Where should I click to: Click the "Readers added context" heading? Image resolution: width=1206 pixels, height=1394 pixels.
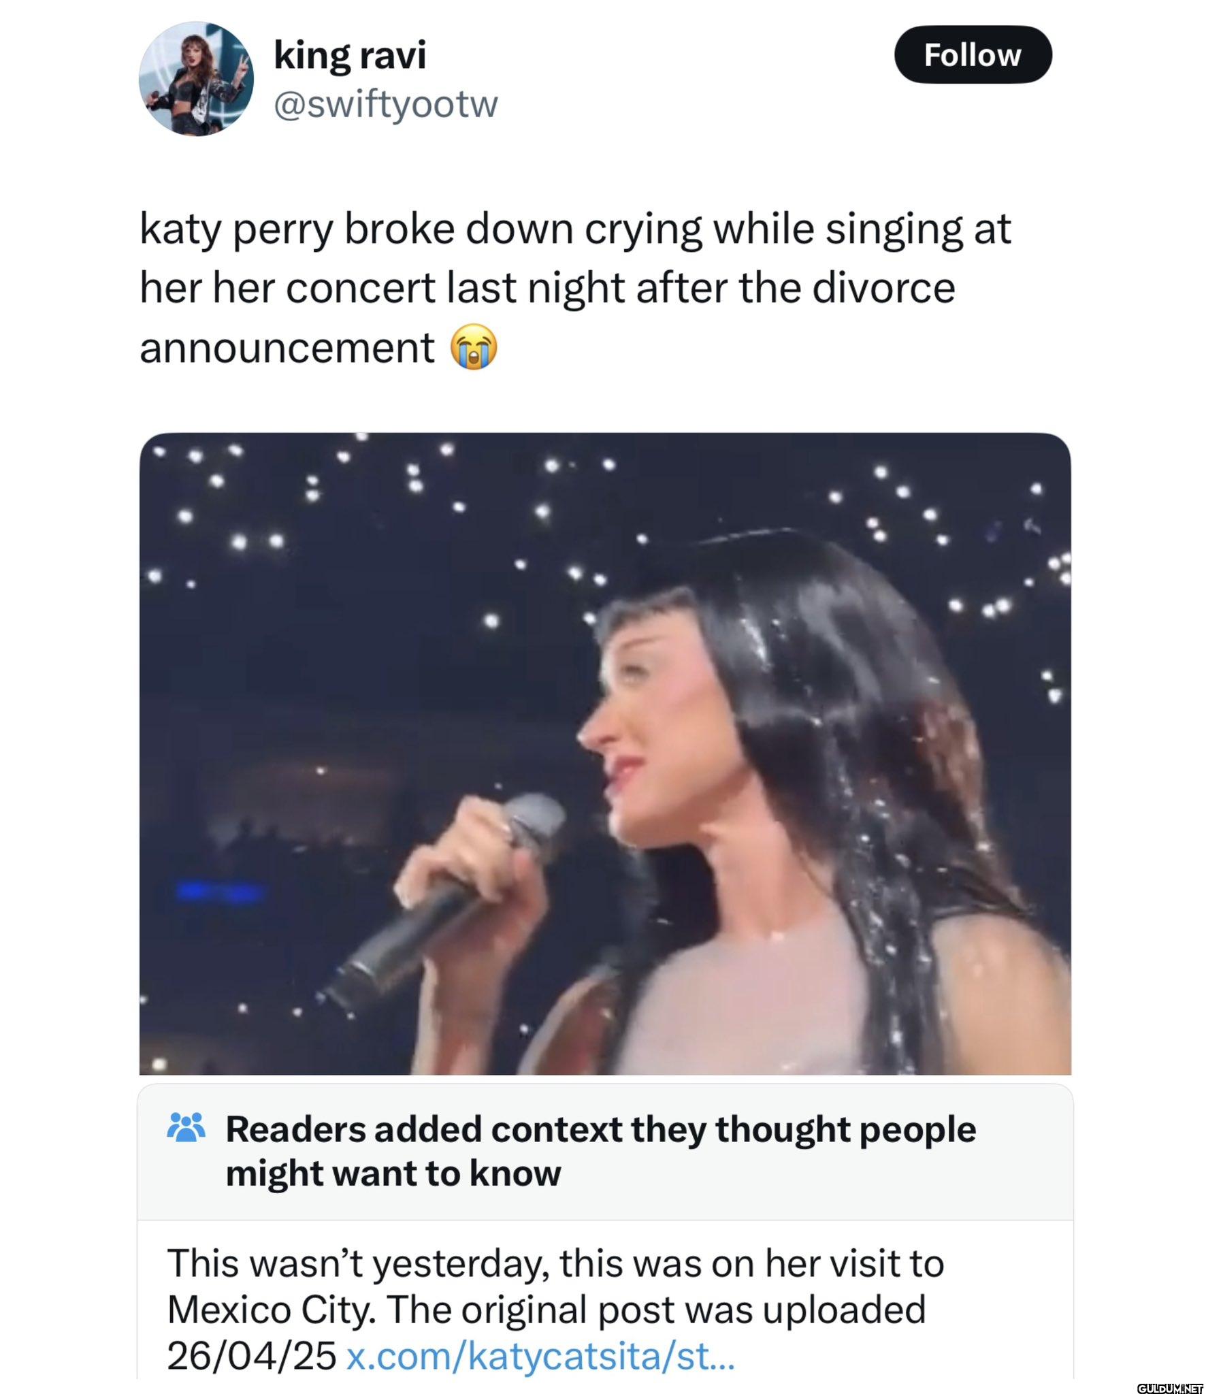click(600, 1130)
